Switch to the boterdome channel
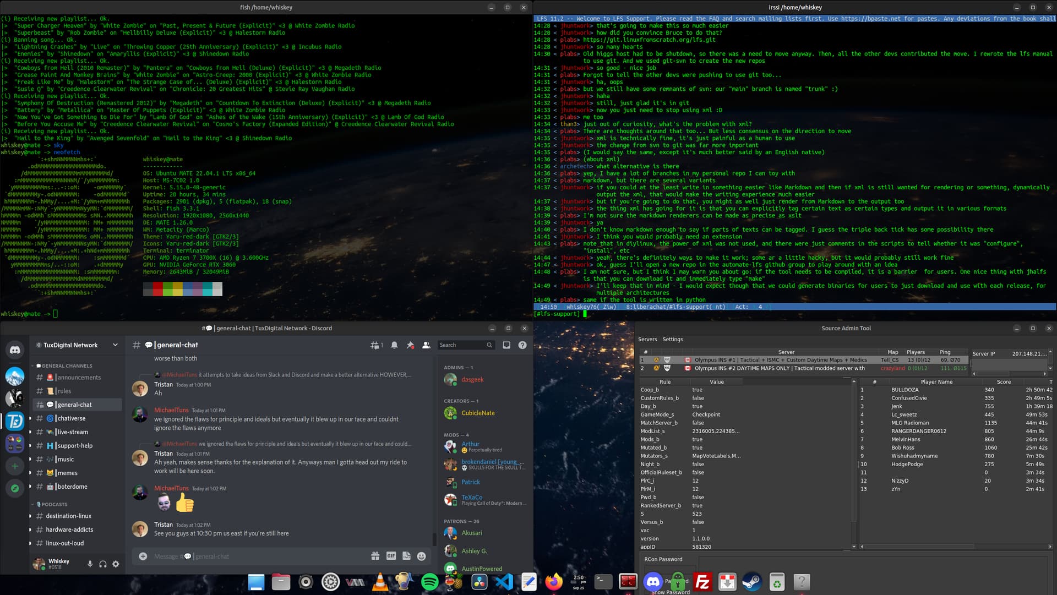Image resolution: width=1057 pixels, height=595 pixels. (76, 487)
